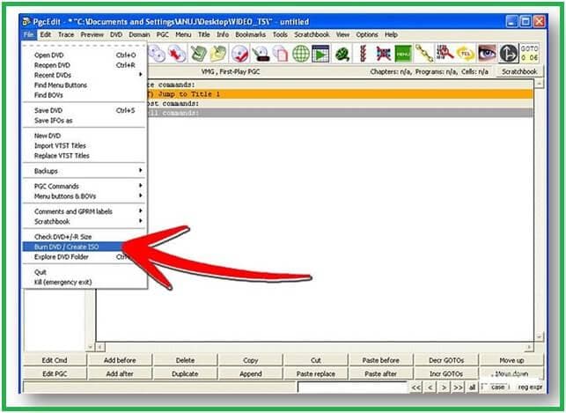Click the dark green snake toolbar icon
This screenshot has width=566, height=413.
coord(342,54)
